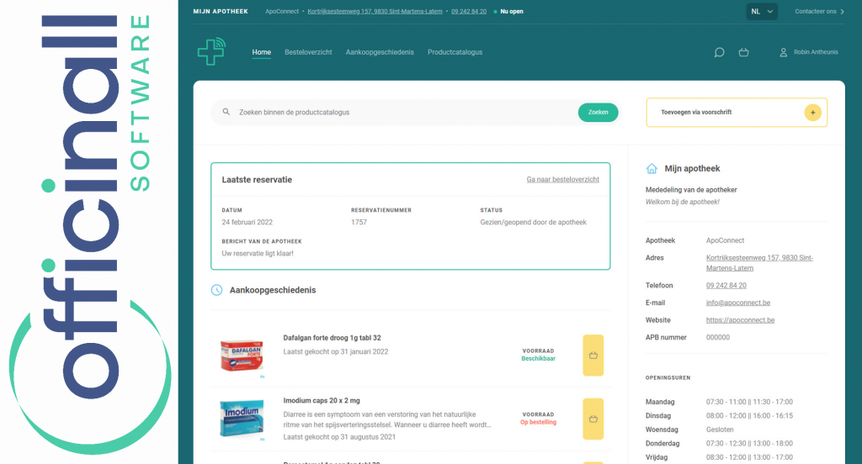Click the house icon beside Mijn apotheek
Screen dimensions: 862x464
[x=652, y=169]
